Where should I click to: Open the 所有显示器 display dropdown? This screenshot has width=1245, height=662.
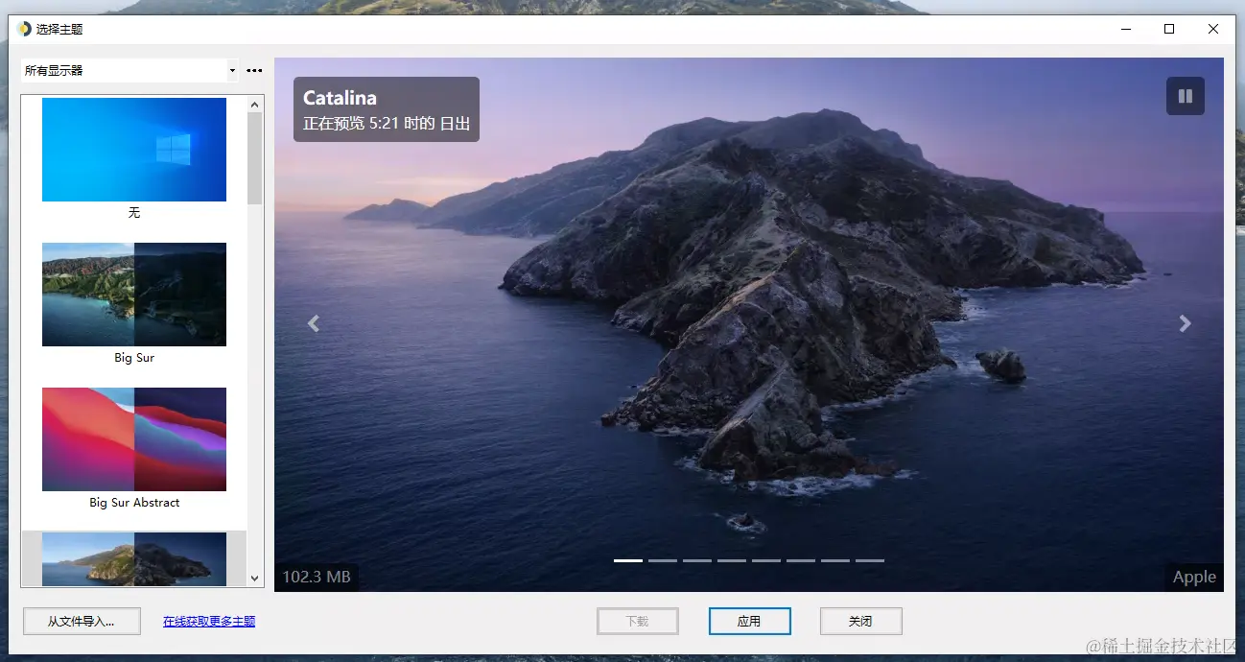click(129, 71)
